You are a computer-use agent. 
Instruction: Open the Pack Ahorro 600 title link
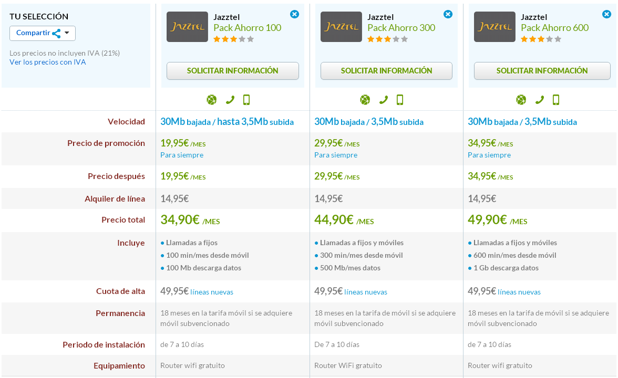pyautogui.click(x=554, y=28)
